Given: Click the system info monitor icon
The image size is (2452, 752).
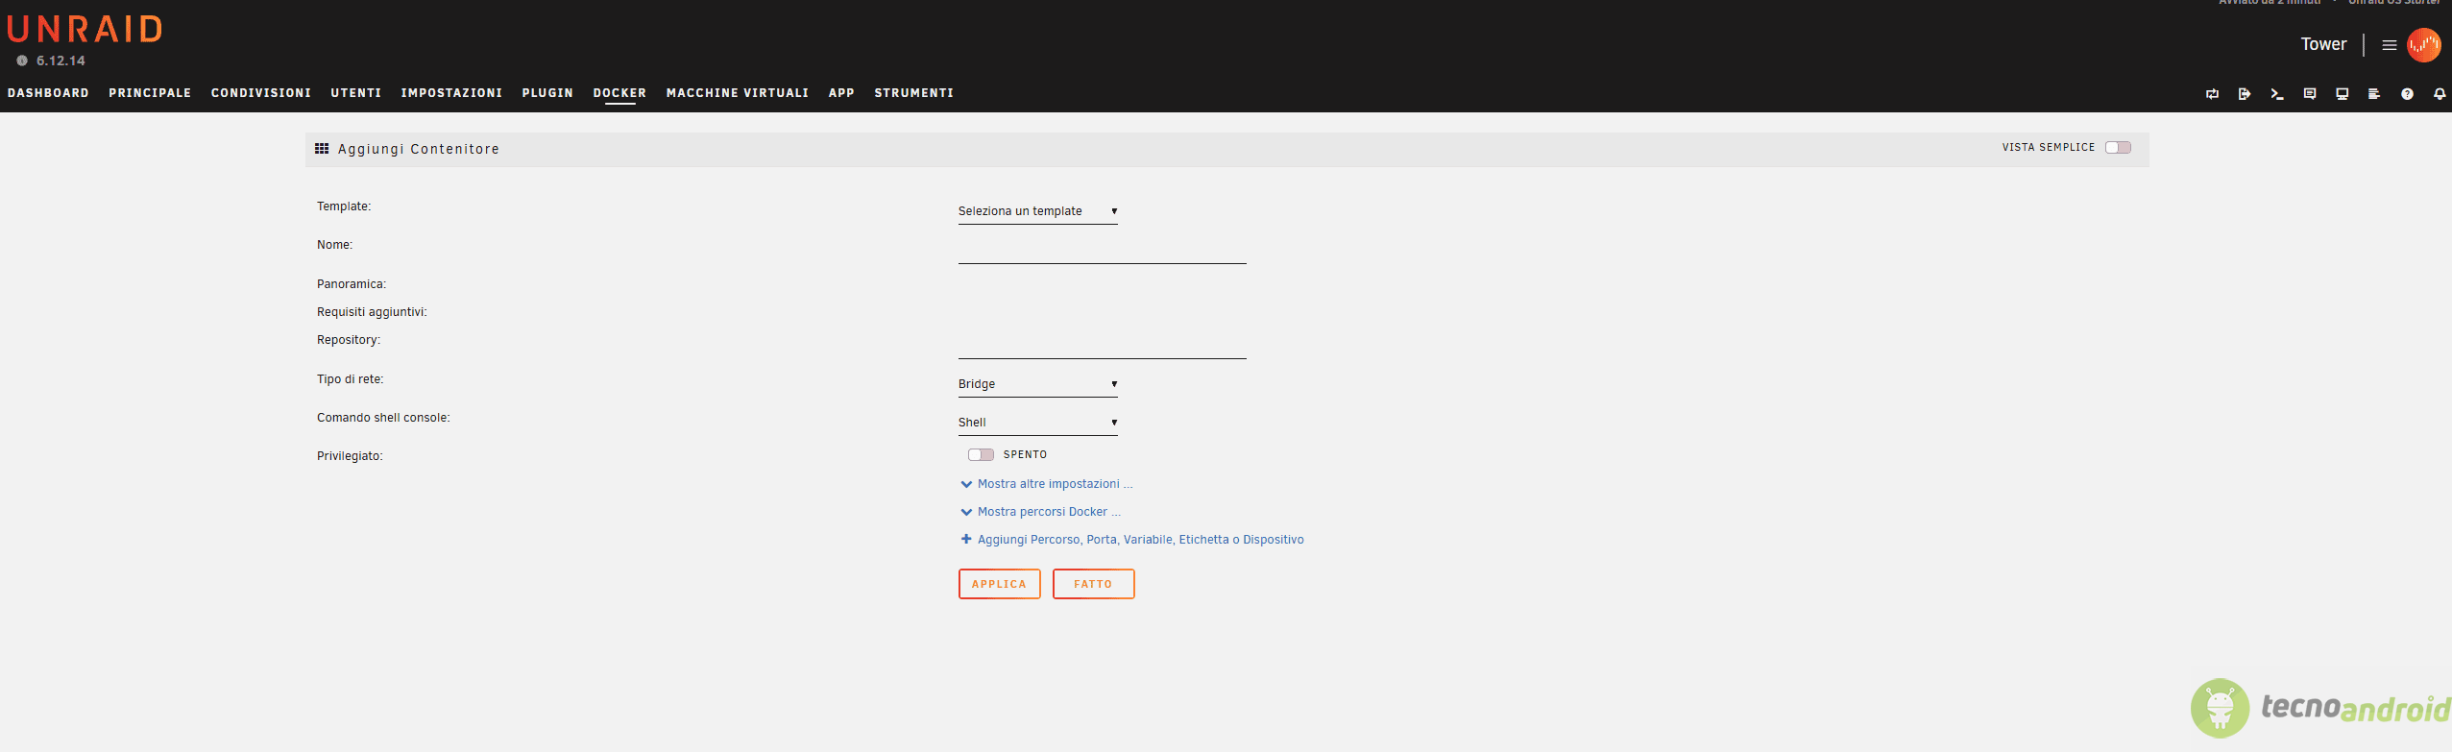Looking at the screenshot, I should coord(2343,93).
